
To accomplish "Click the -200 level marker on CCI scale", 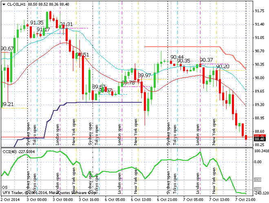I will click(x=257, y=190).
